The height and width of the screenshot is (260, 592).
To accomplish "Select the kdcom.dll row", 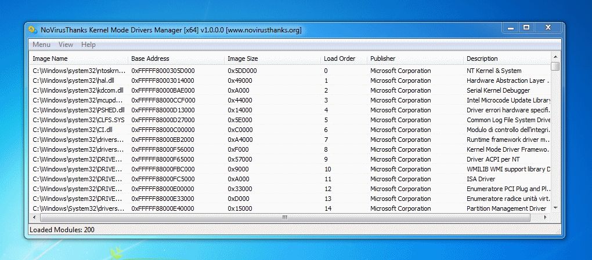I will pyautogui.click(x=290, y=90).
